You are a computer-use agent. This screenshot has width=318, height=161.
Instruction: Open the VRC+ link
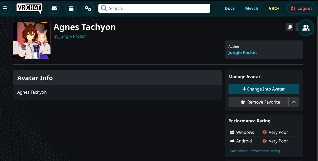click(274, 8)
